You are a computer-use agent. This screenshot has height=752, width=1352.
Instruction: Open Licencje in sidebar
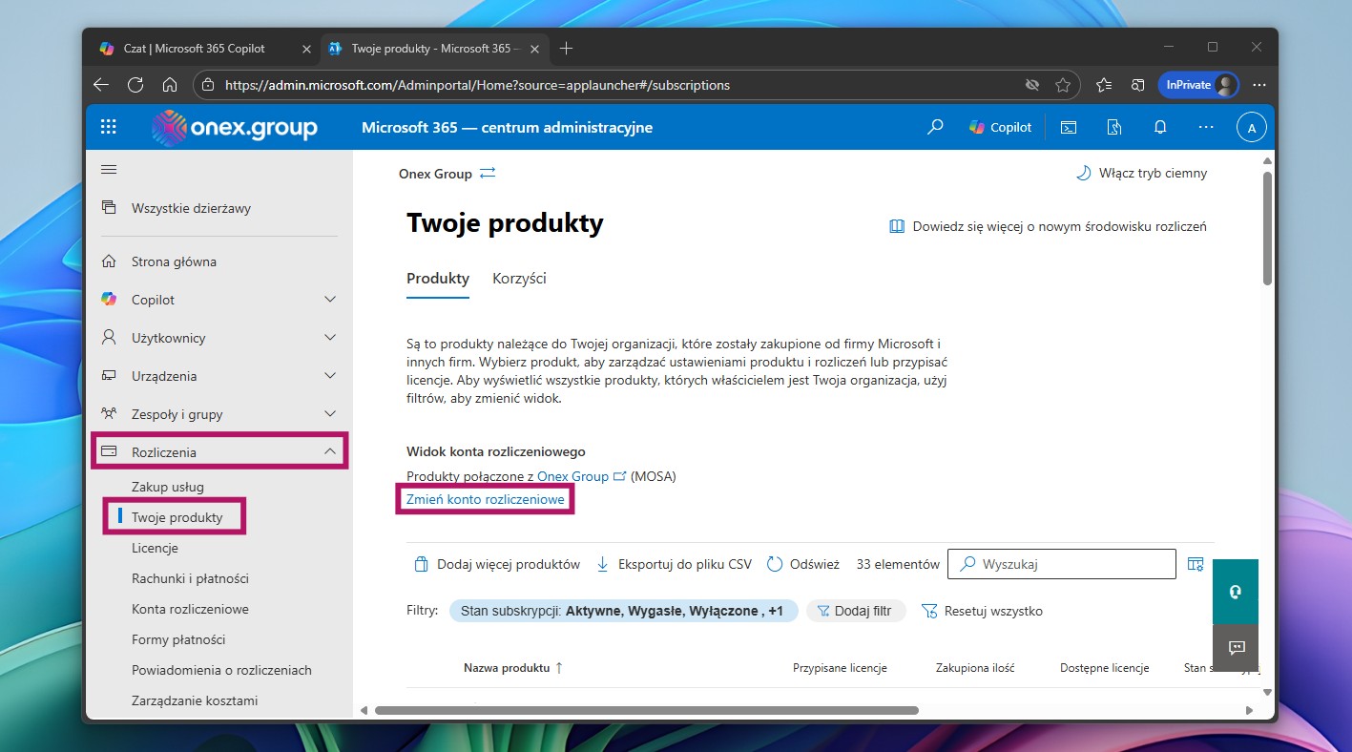(x=155, y=548)
